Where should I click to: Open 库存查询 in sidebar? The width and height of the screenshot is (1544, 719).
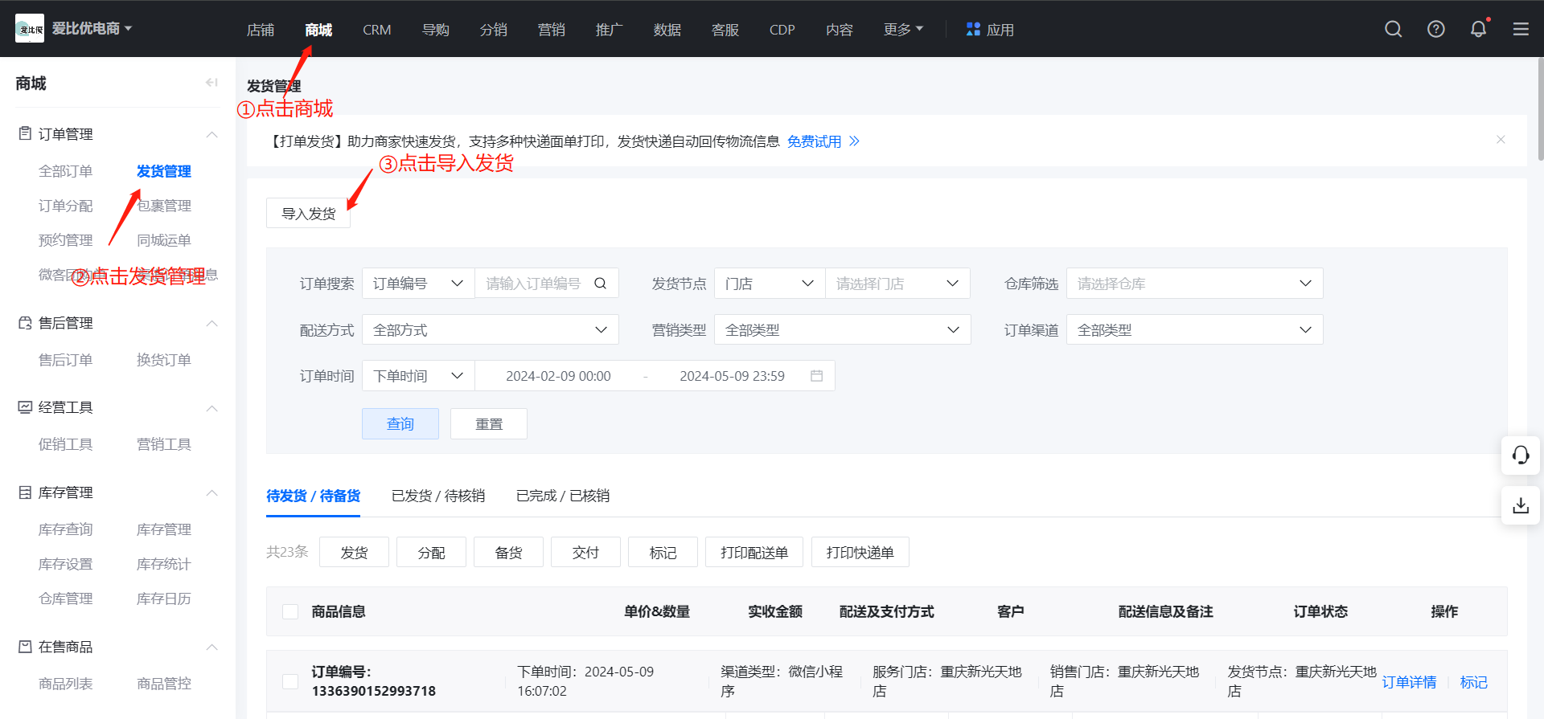(x=66, y=529)
